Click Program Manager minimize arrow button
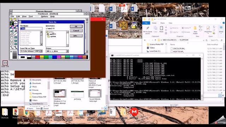The width and height of the screenshot is (226, 127). 77,11
